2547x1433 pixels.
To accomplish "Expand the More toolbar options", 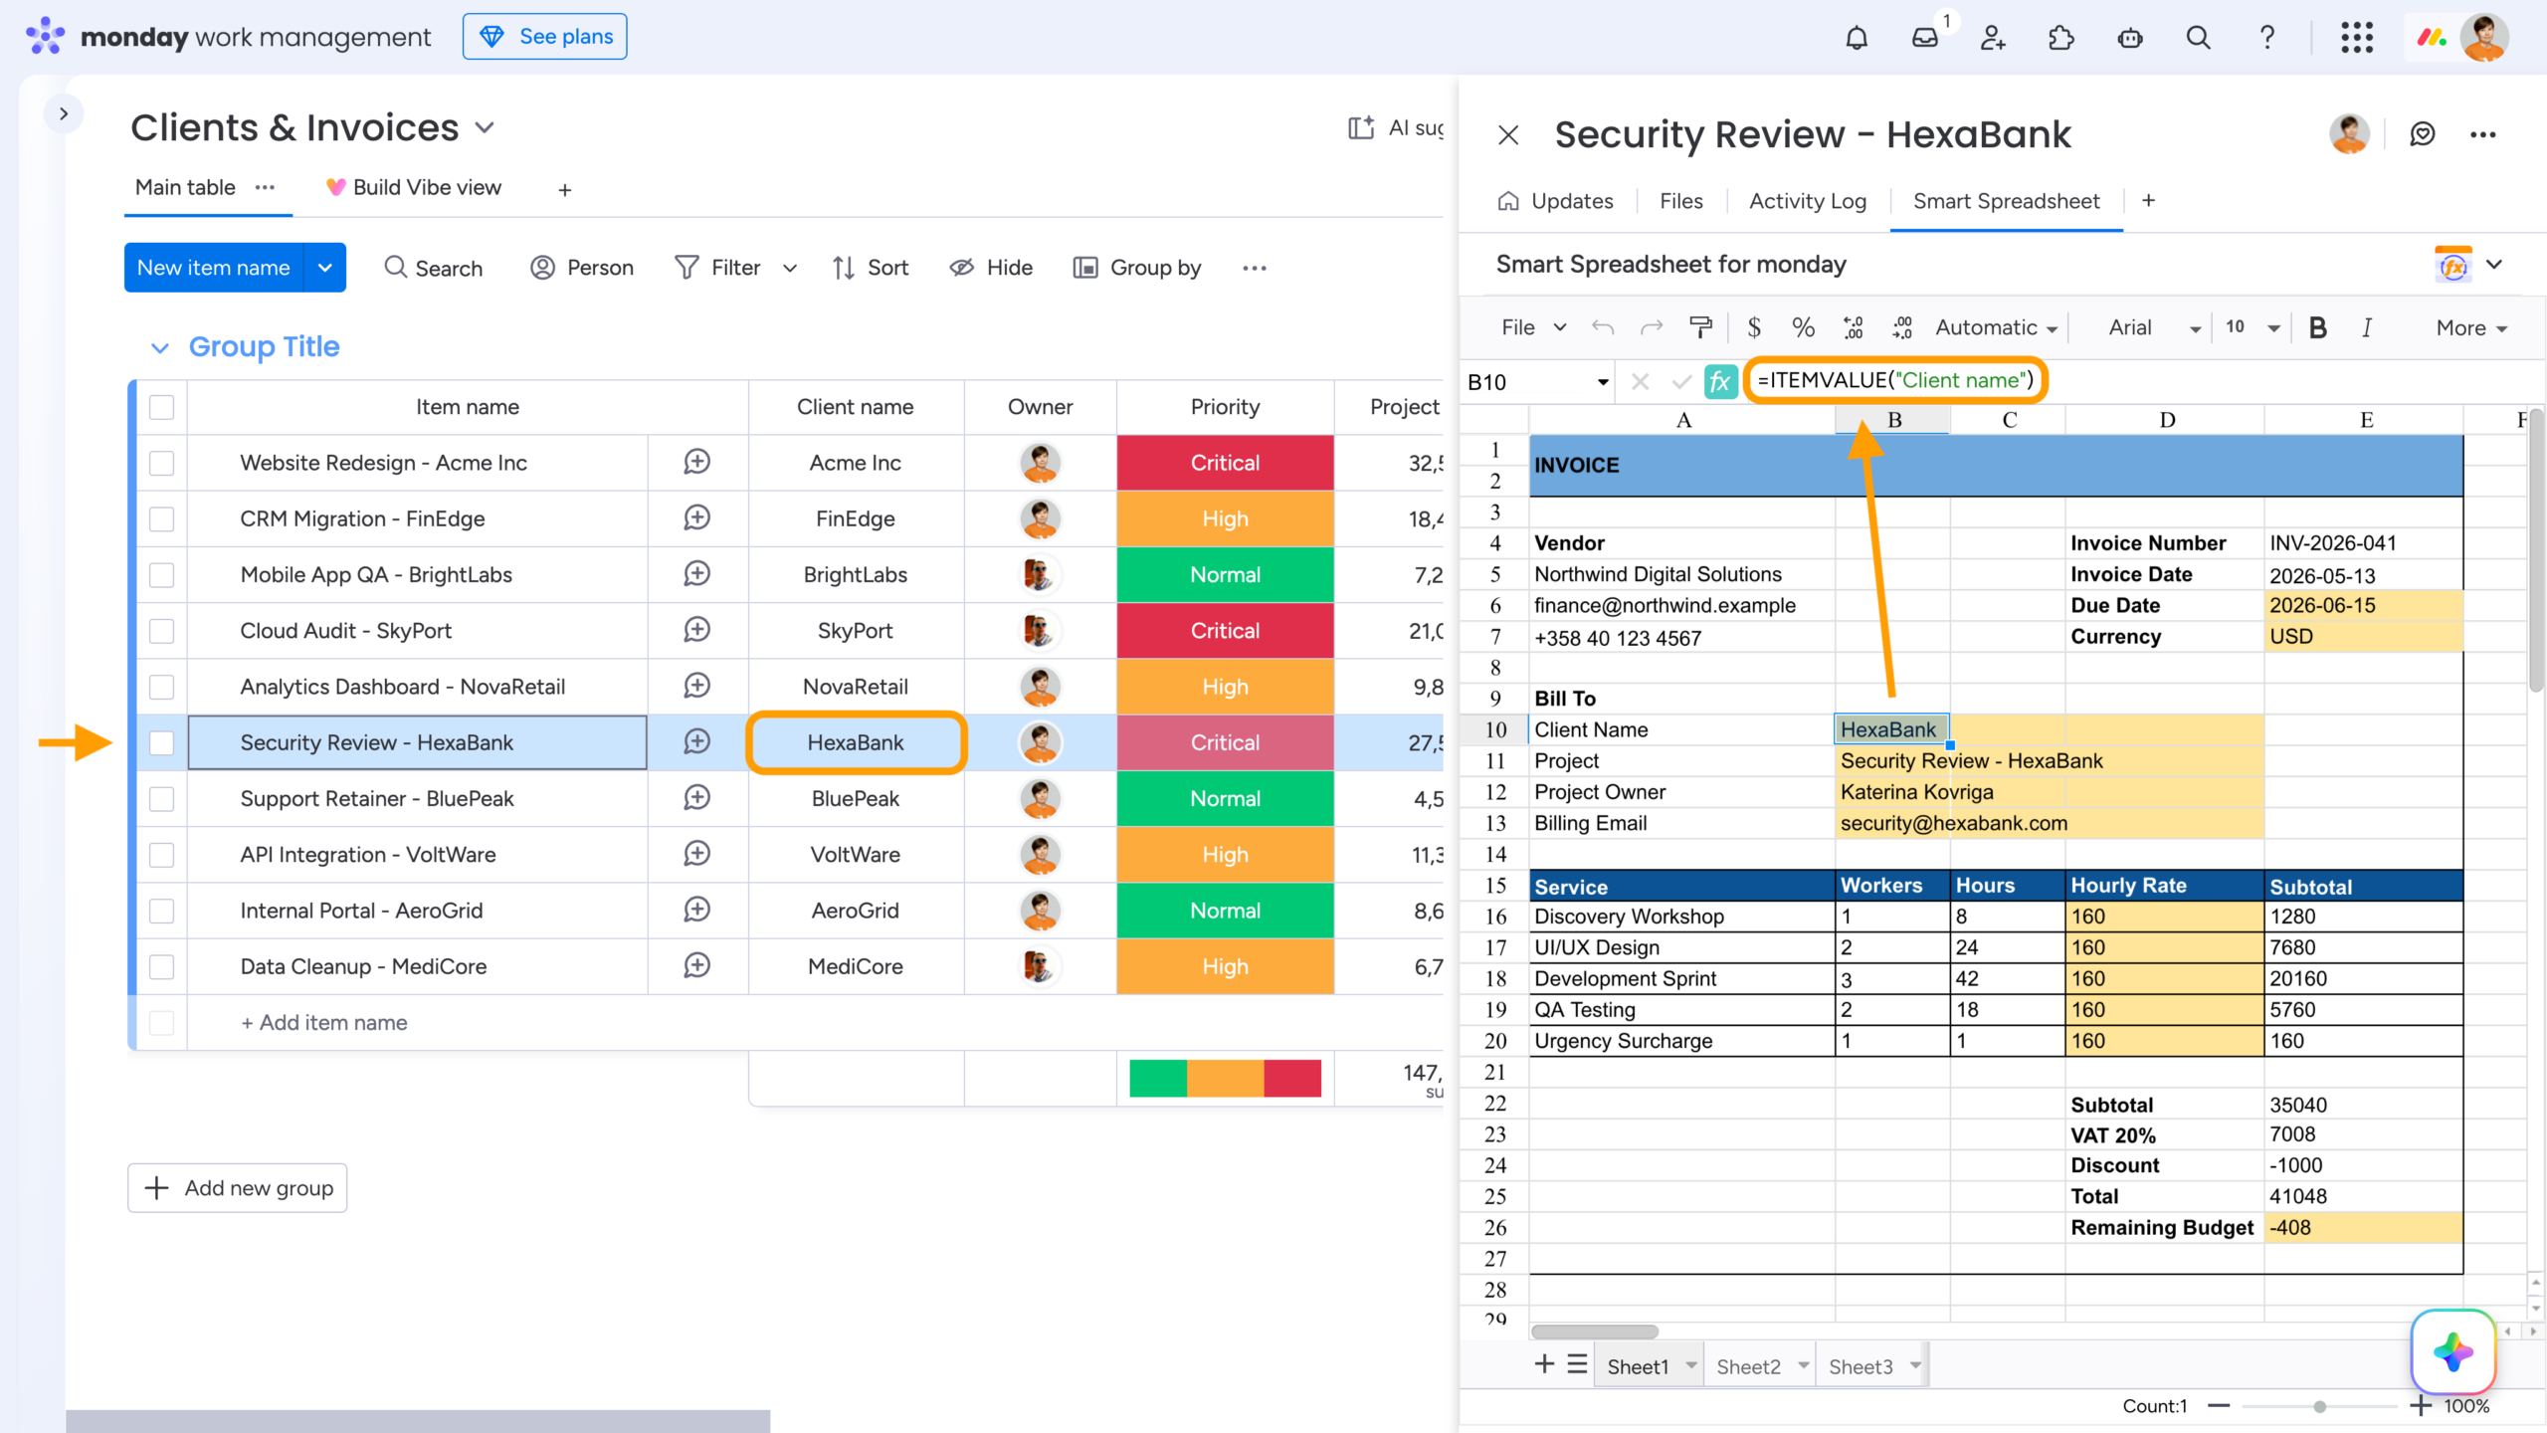I will [x=2471, y=327].
